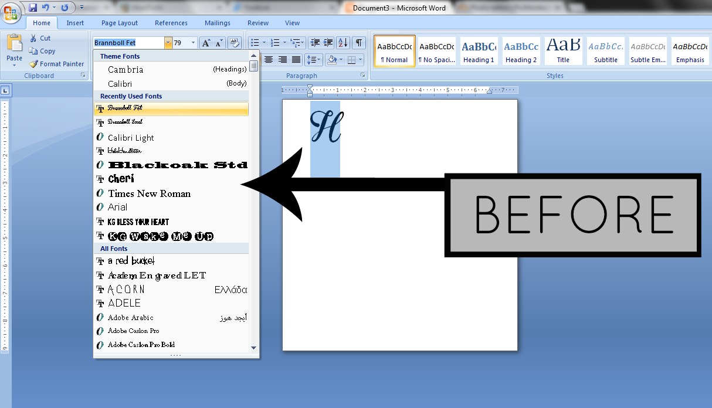Viewport: 712px width, 408px height.
Task: Switch to the Insert tab
Action: [x=75, y=23]
